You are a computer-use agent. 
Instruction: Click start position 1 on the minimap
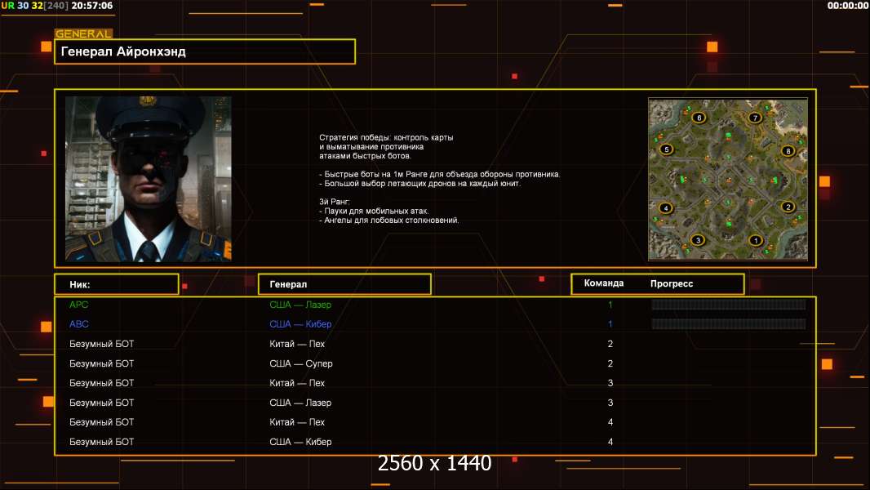(755, 240)
